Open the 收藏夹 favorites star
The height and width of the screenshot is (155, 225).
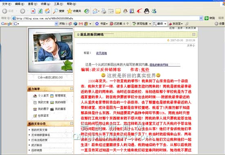74,11
